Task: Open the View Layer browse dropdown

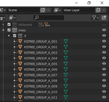Action: (x=57, y=10)
